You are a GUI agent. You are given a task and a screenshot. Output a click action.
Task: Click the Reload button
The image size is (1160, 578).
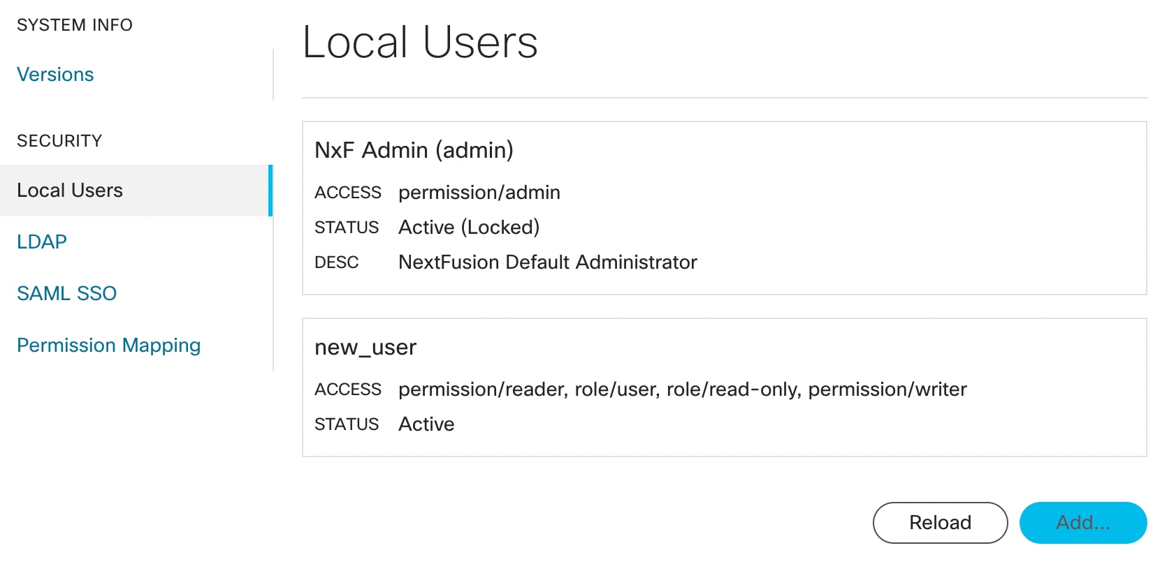pyautogui.click(x=940, y=523)
